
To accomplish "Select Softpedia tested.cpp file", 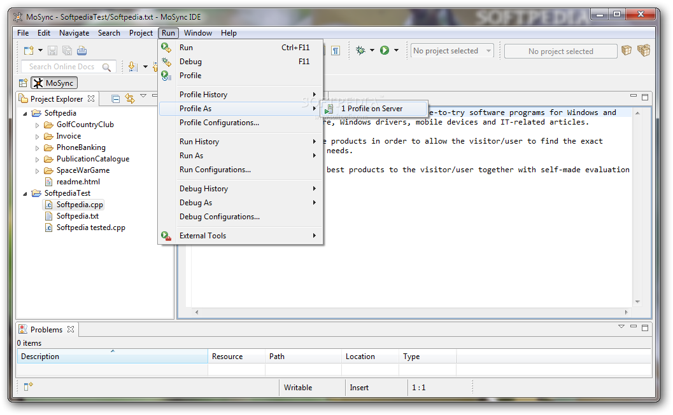I will coord(90,228).
